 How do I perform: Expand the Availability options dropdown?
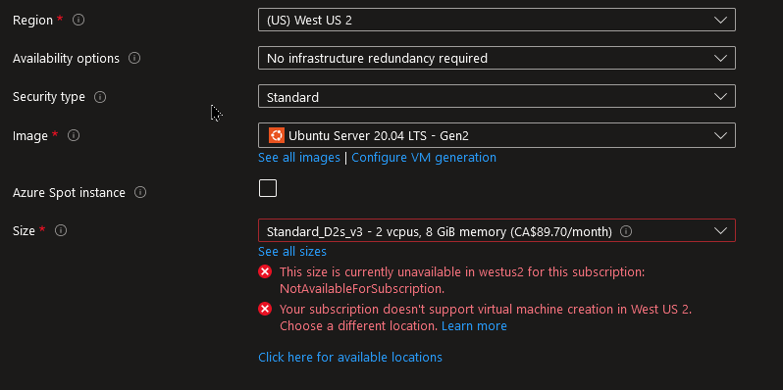496,59
